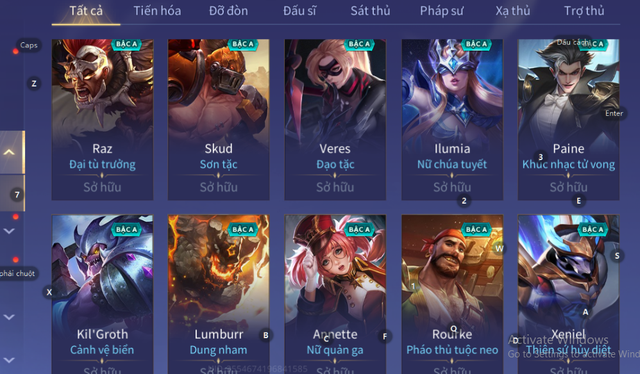
Task: Open the Rourke hero card
Action: pyautogui.click(x=452, y=294)
